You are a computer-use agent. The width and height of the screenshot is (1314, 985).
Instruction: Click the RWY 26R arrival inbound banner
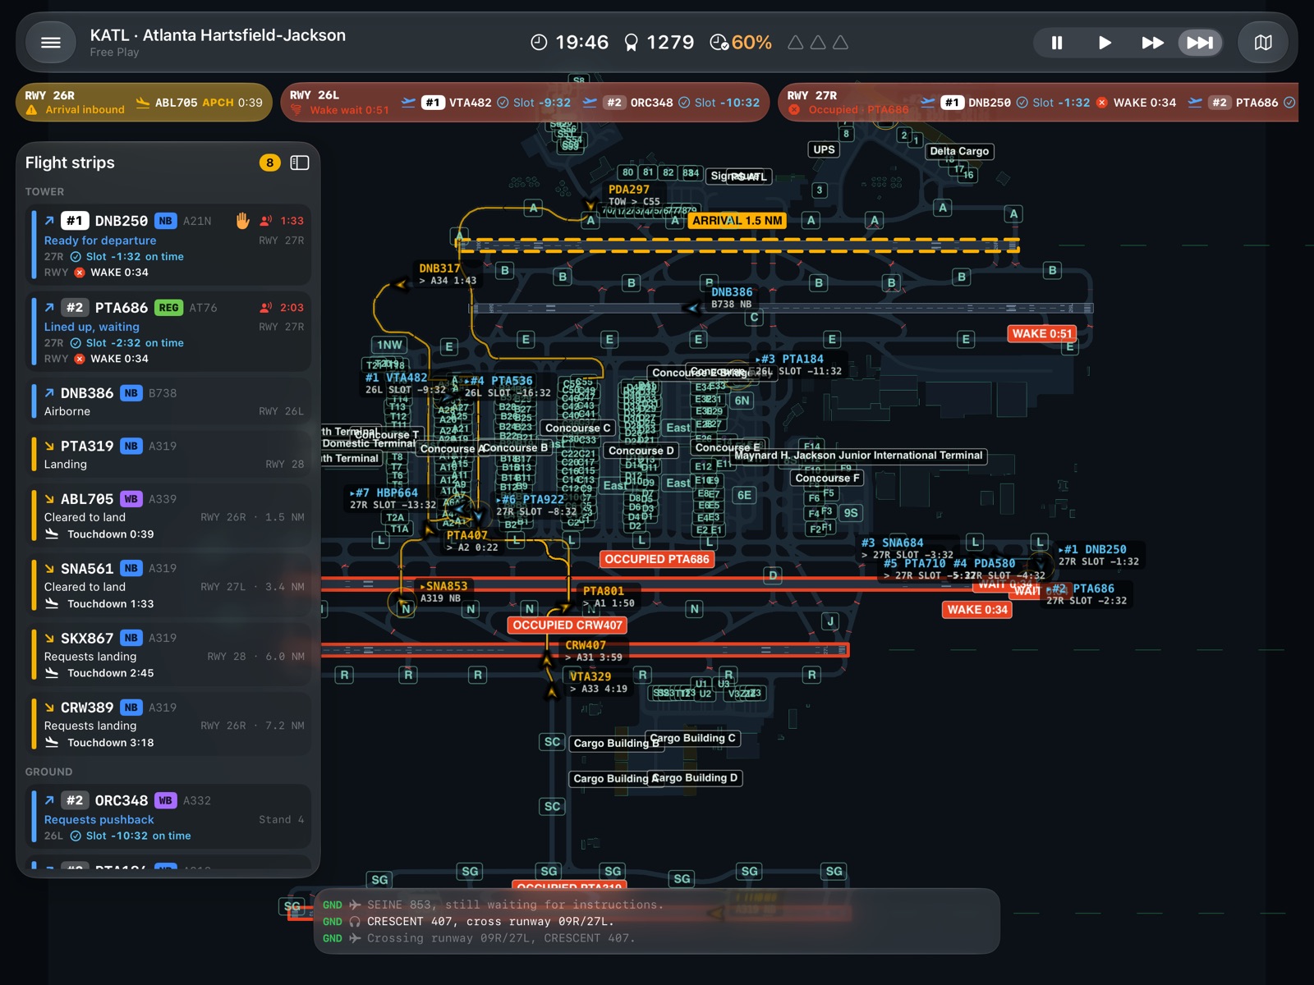[144, 102]
